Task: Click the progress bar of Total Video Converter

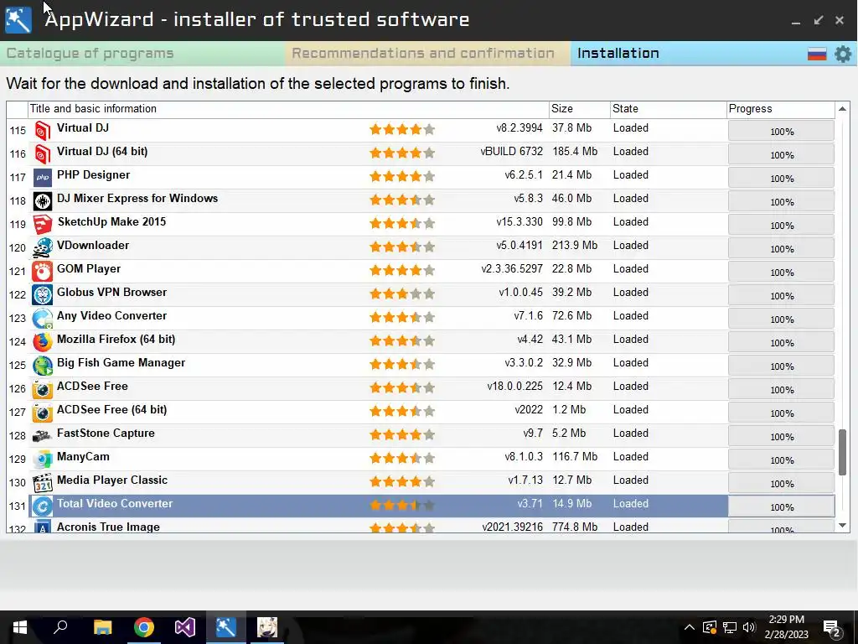Action: coord(782,506)
